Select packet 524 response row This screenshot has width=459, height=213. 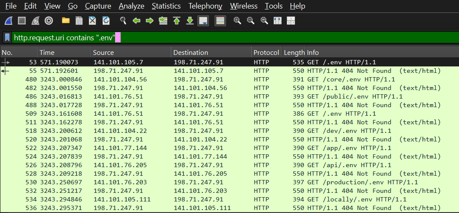(229, 156)
